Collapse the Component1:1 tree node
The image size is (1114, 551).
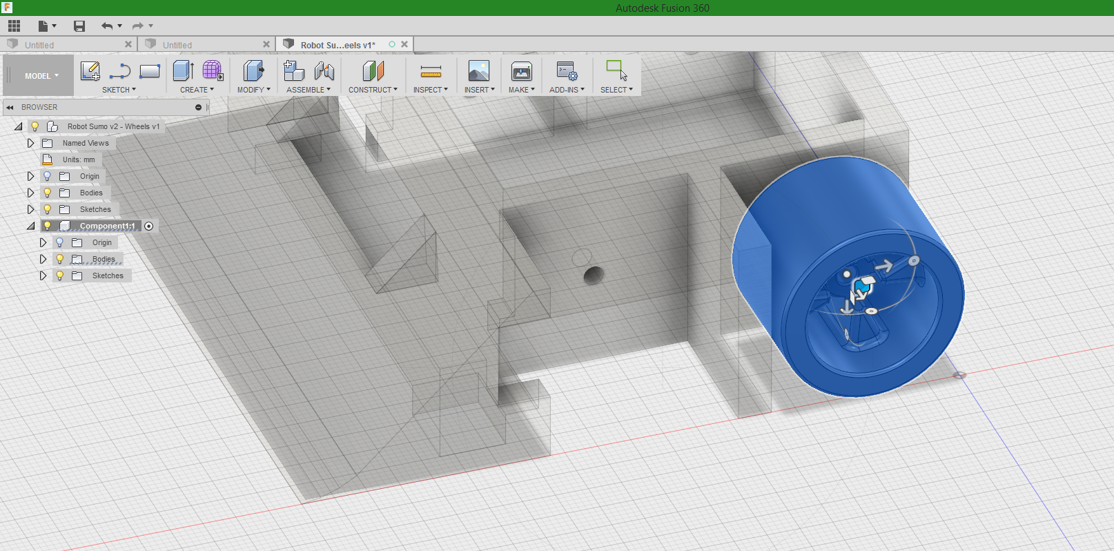tap(30, 226)
